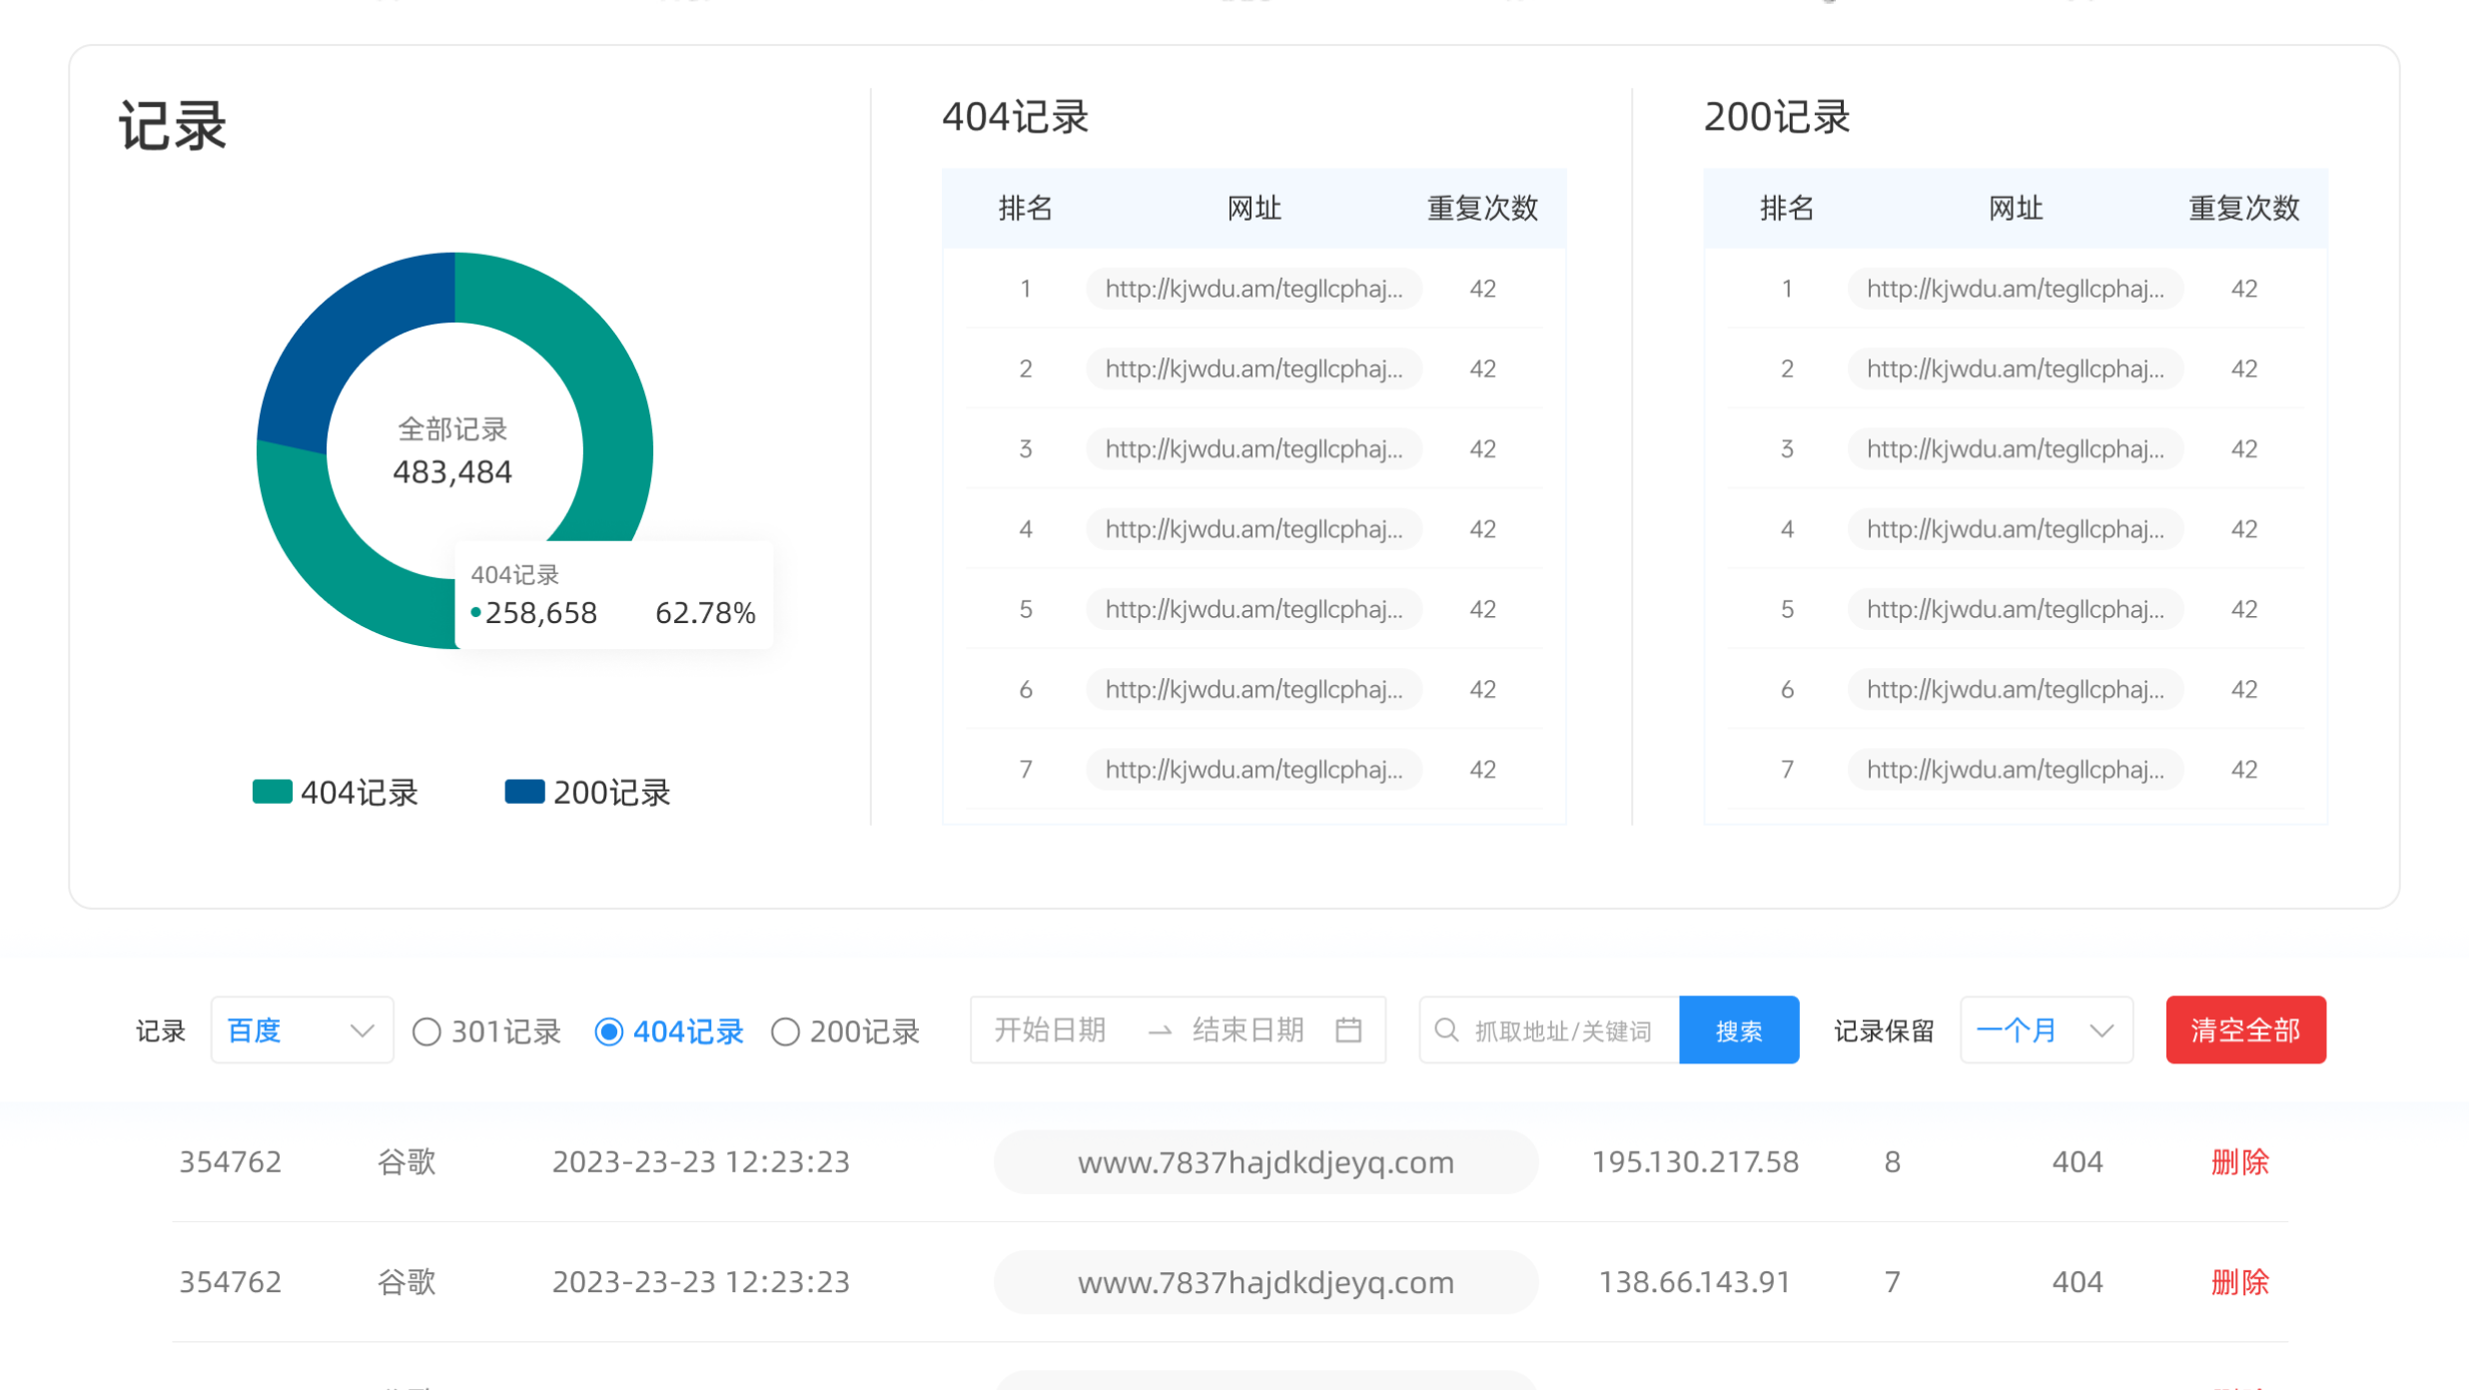Open rank 3 URL in 200记录 table

coord(2016,448)
